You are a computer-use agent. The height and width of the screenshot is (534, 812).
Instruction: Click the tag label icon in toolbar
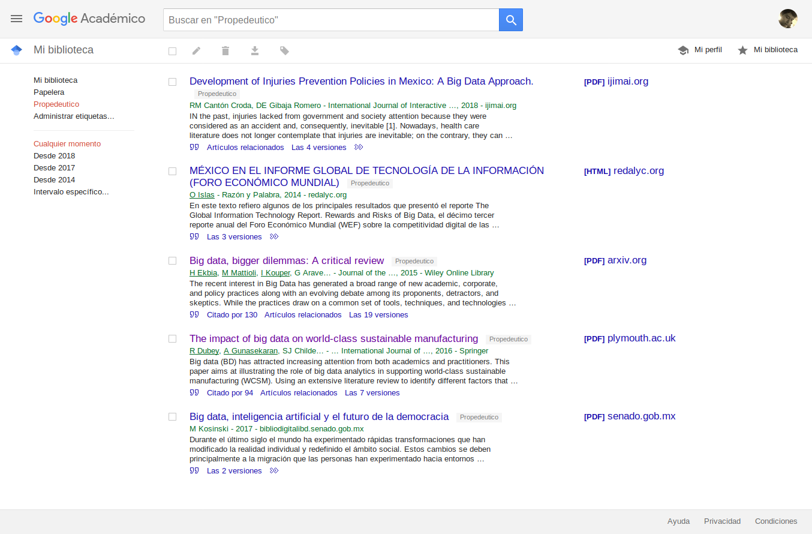(284, 51)
